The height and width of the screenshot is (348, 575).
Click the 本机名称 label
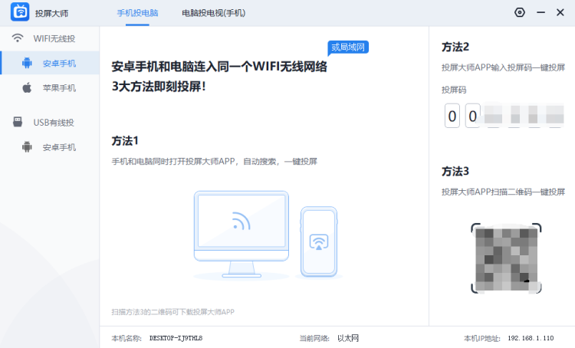click(127, 338)
